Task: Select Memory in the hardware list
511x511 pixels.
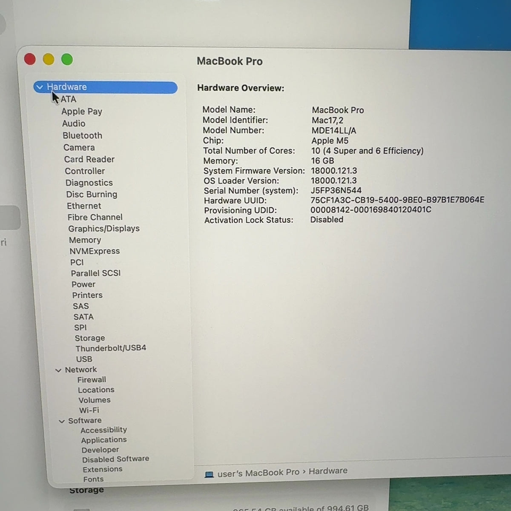Action: (85, 240)
